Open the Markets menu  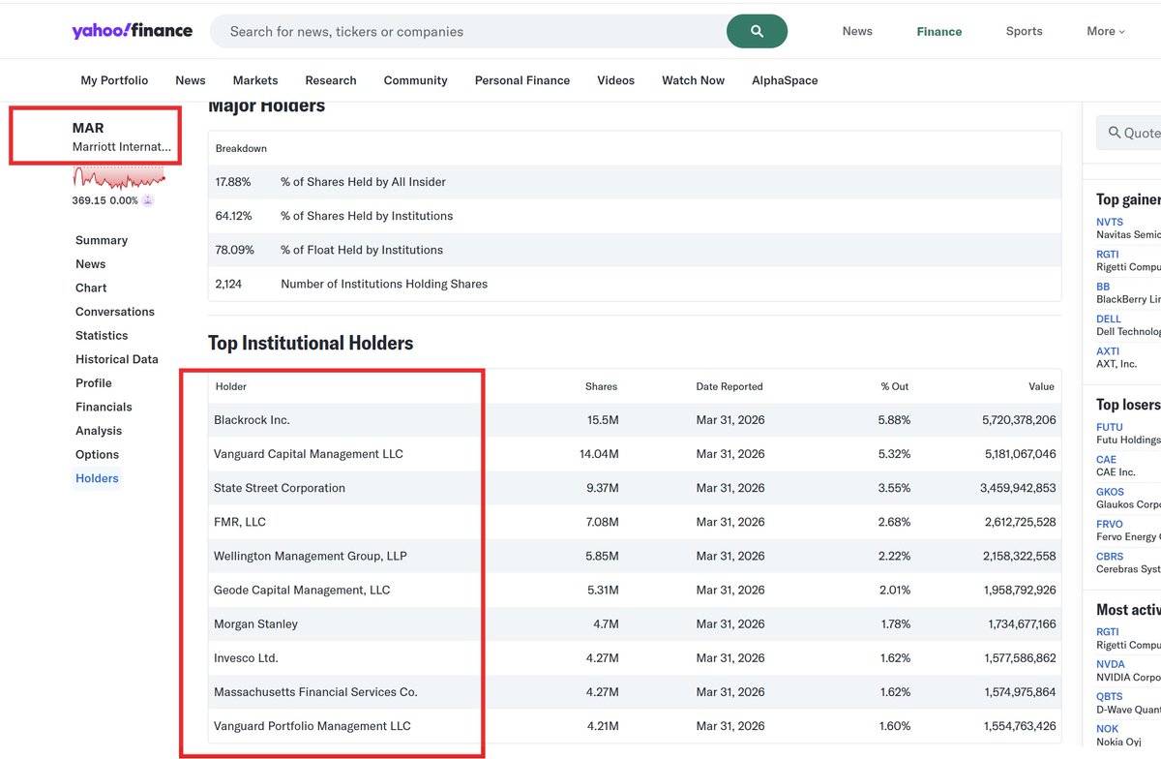(x=255, y=80)
